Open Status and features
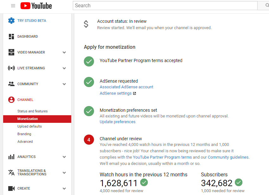The image size is (269, 195). [x=32, y=111]
